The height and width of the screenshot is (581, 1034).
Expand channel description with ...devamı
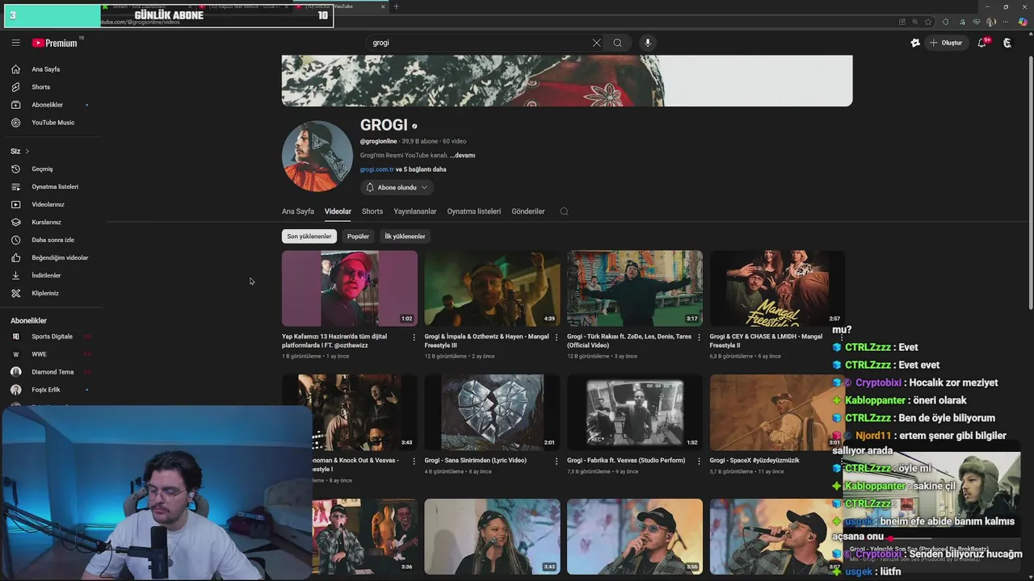click(462, 155)
